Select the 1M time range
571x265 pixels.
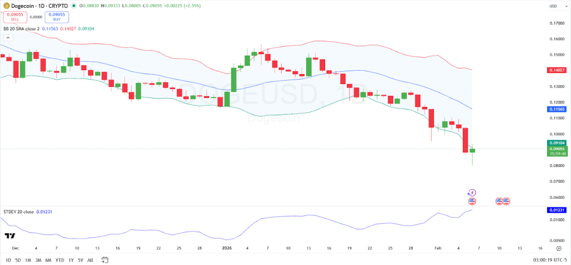(28, 260)
